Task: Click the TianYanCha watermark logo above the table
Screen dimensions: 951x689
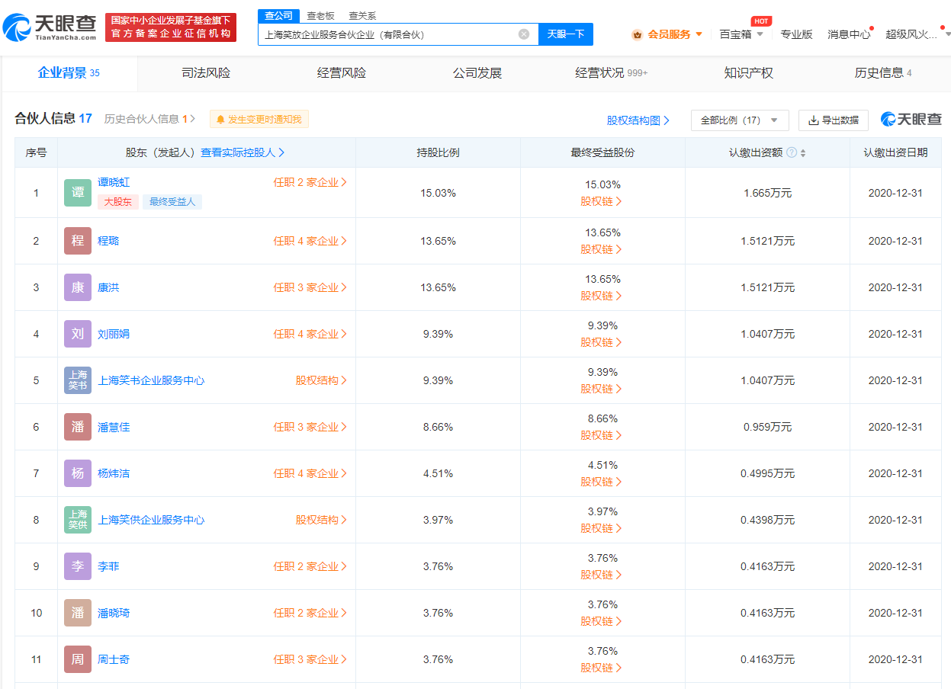Action: coord(911,119)
